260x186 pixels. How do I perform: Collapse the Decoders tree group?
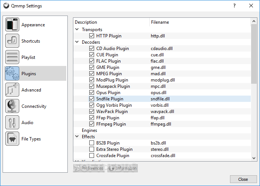click(x=77, y=42)
